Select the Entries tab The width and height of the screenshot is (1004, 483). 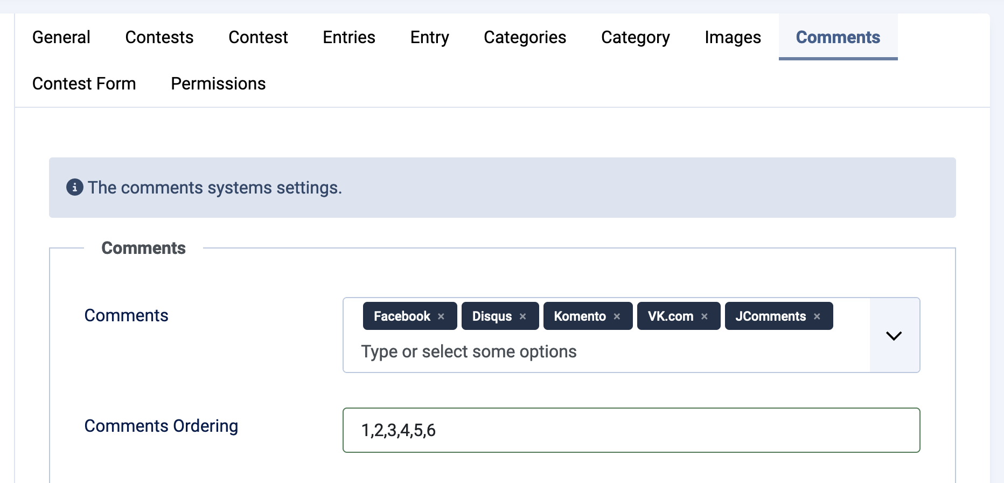pos(349,37)
